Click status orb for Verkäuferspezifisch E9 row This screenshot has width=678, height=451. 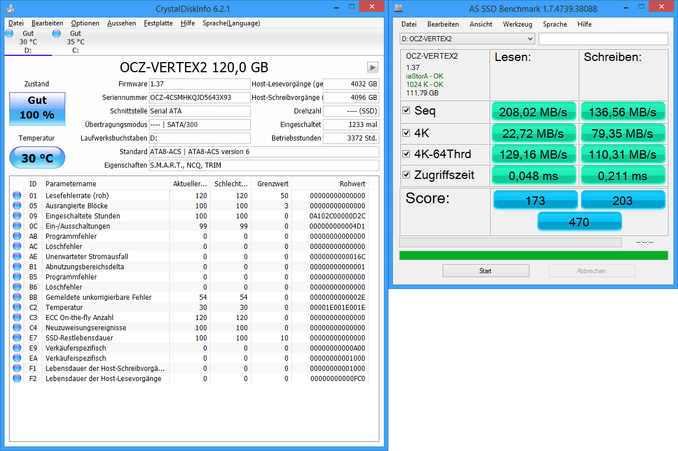click(x=17, y=348)
